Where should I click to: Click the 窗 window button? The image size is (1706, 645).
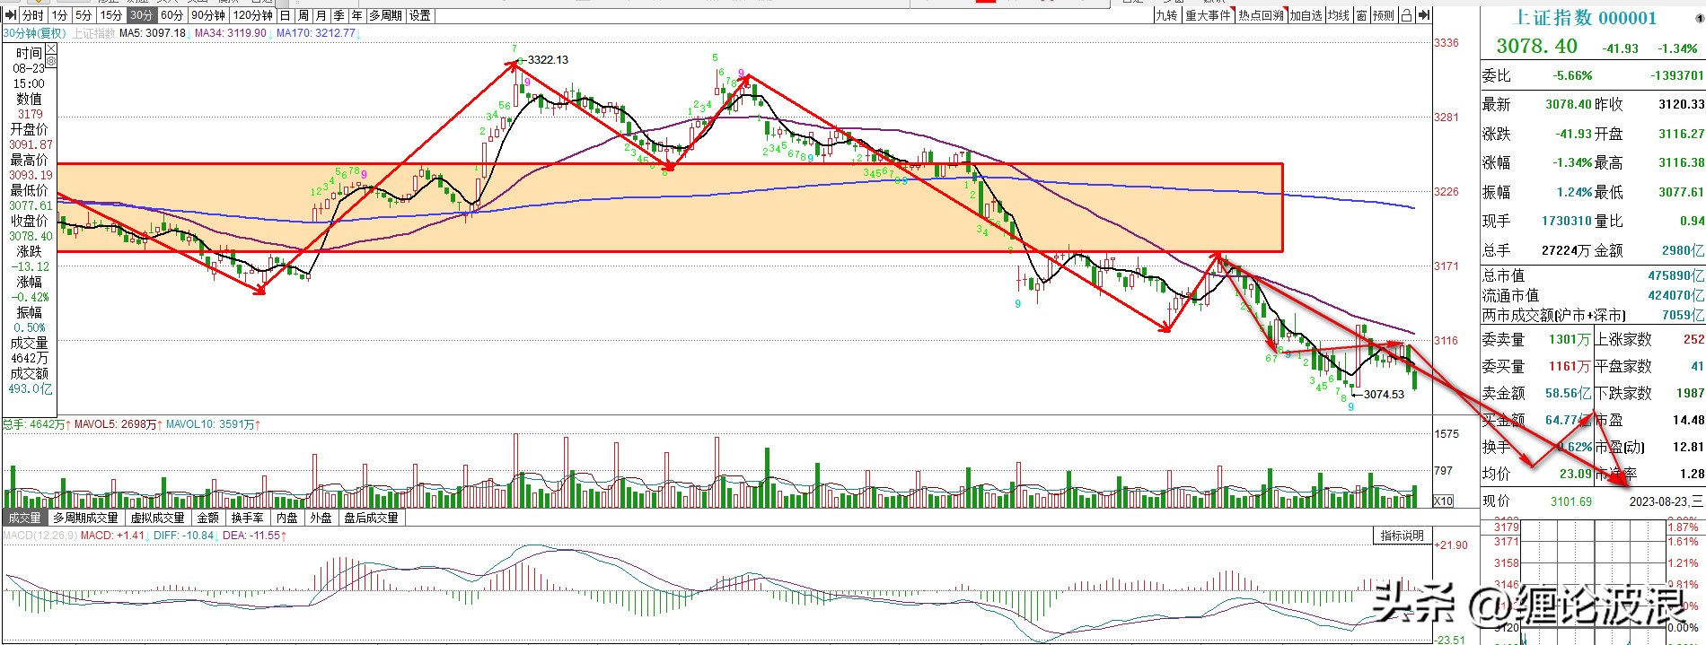tap(1361, 15)
